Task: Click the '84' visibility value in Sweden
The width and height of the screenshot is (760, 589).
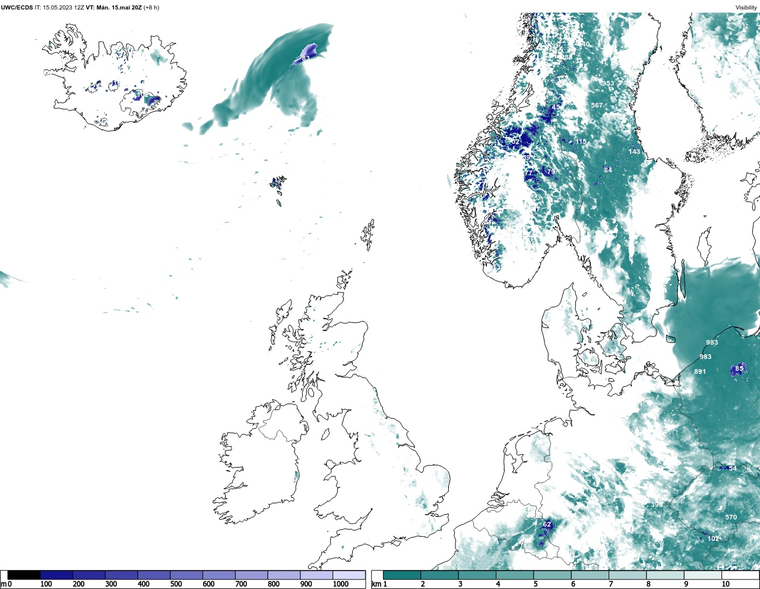Action: pyautogui.click(x=608, y=170)
